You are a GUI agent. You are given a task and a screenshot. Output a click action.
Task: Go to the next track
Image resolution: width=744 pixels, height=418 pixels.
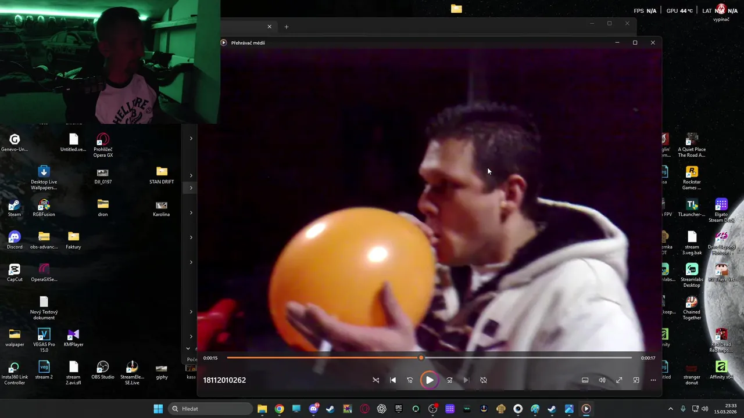[466, 380]
